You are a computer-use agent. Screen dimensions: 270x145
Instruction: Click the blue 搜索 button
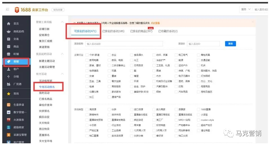point(230,44)
